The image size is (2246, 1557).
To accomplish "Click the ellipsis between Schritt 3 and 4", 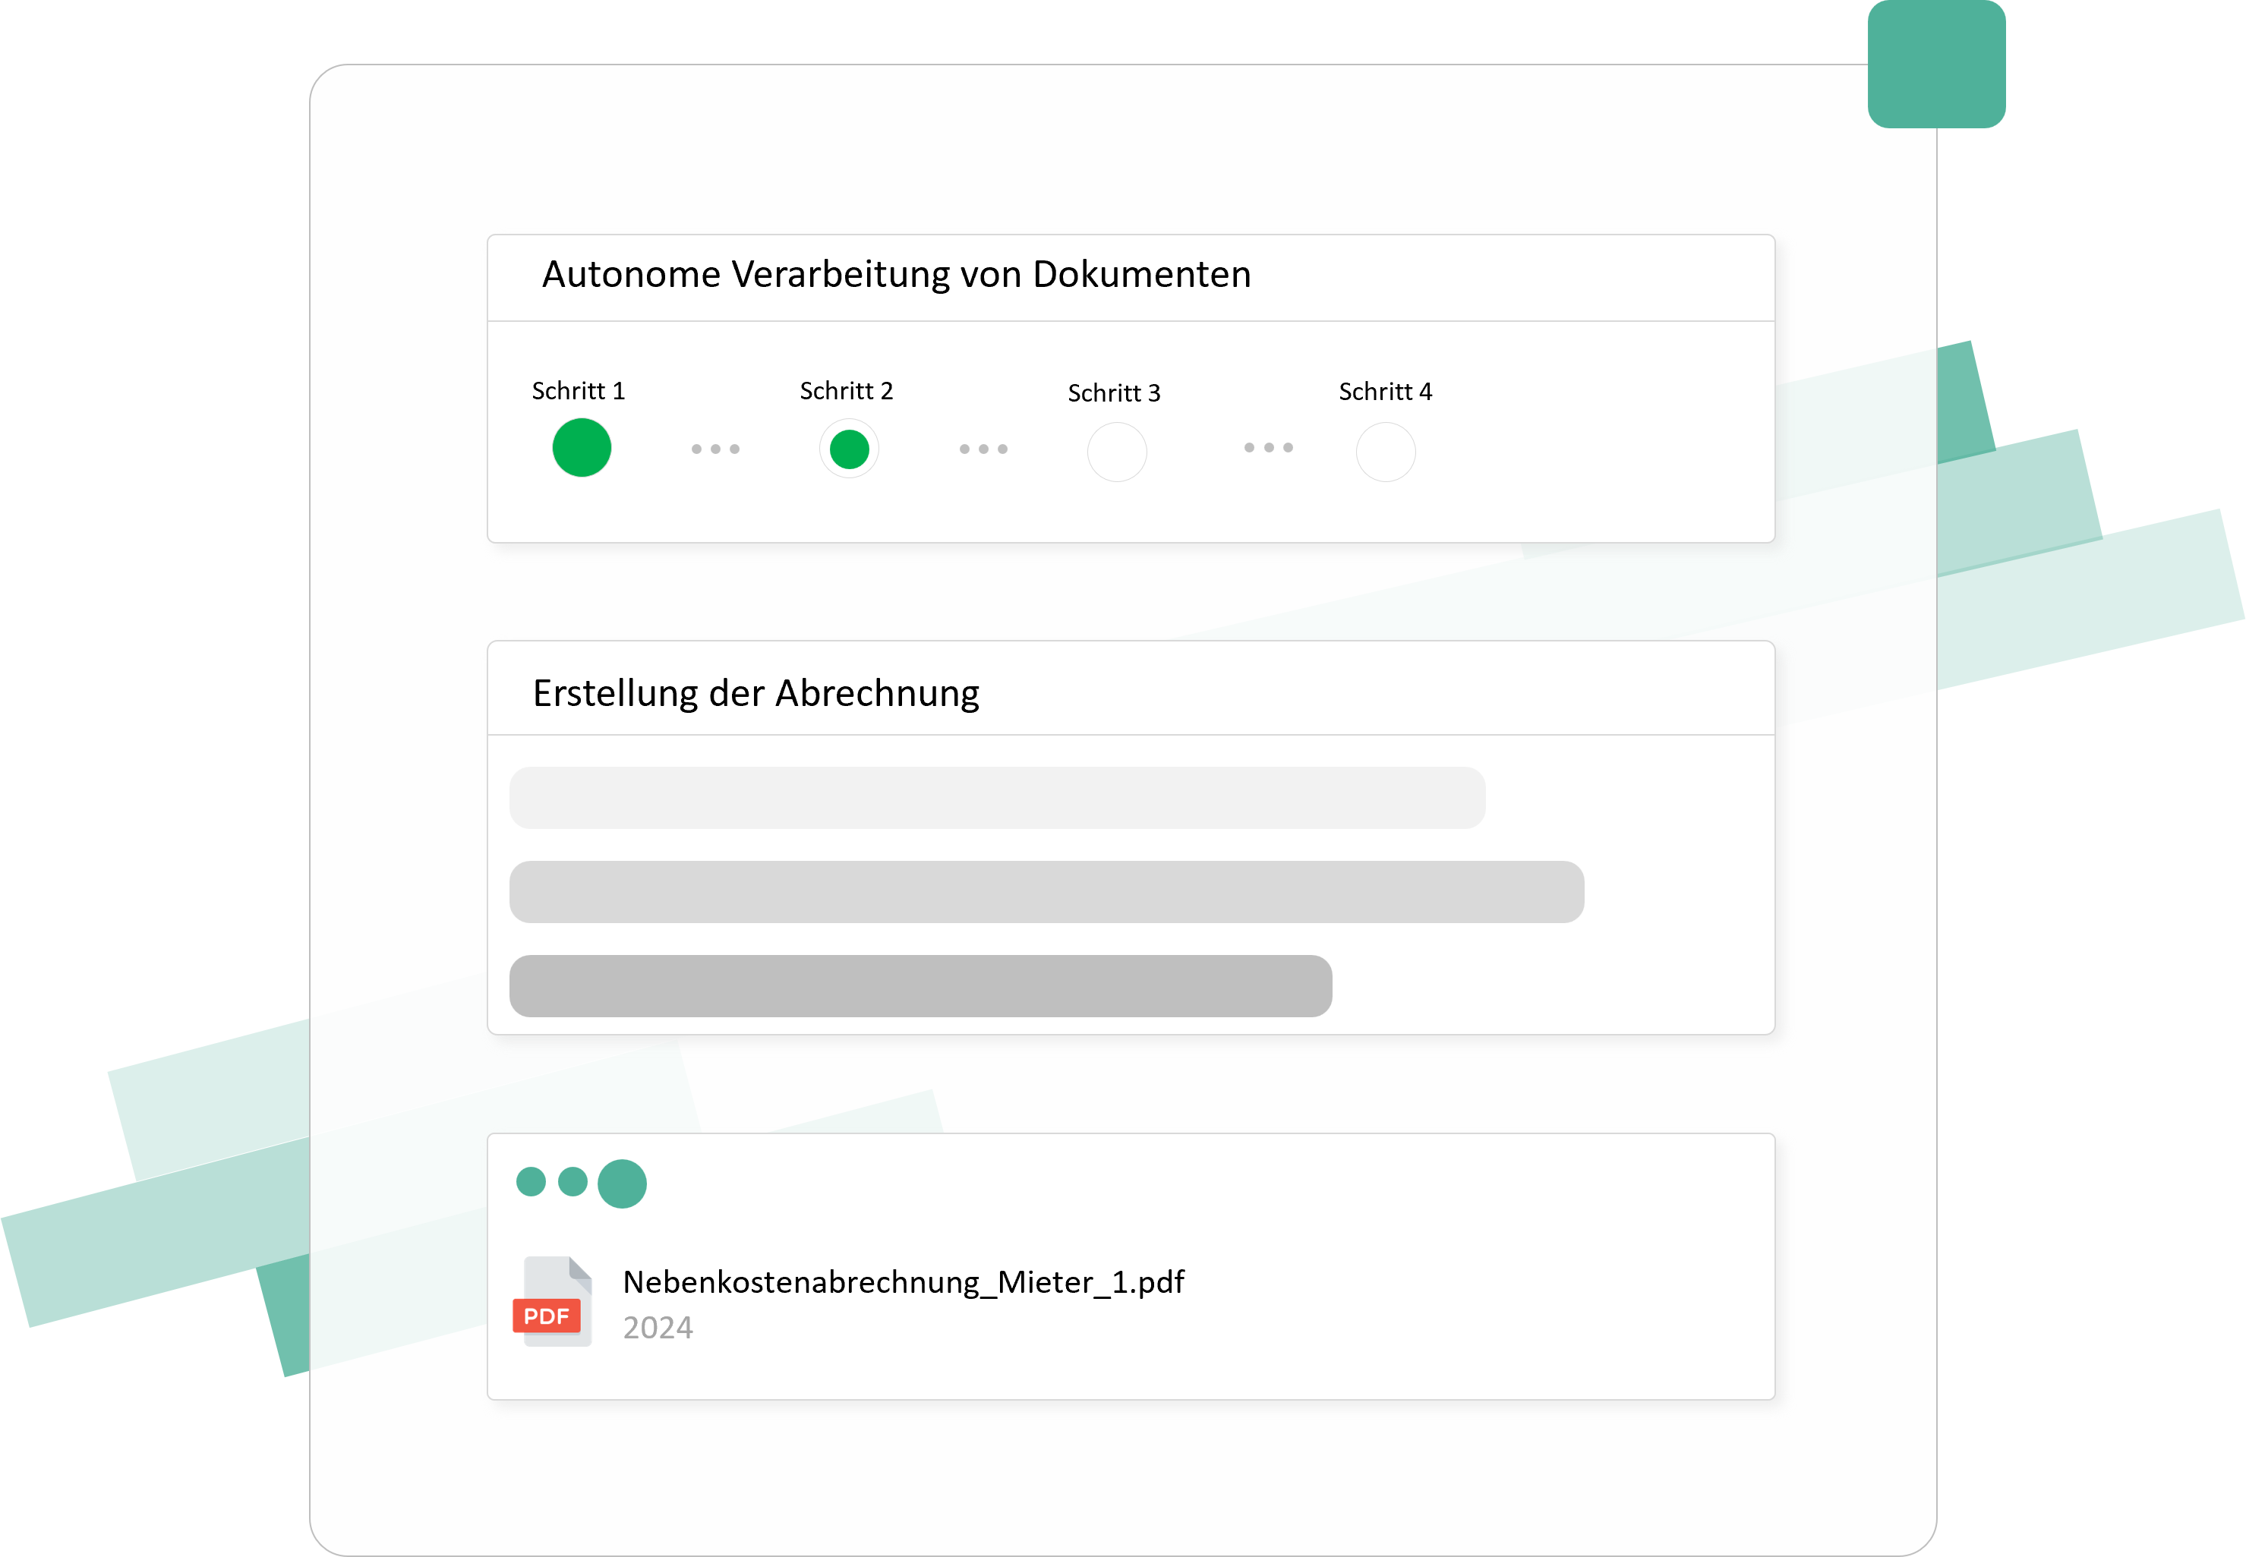I will (x=1267, y=448).
